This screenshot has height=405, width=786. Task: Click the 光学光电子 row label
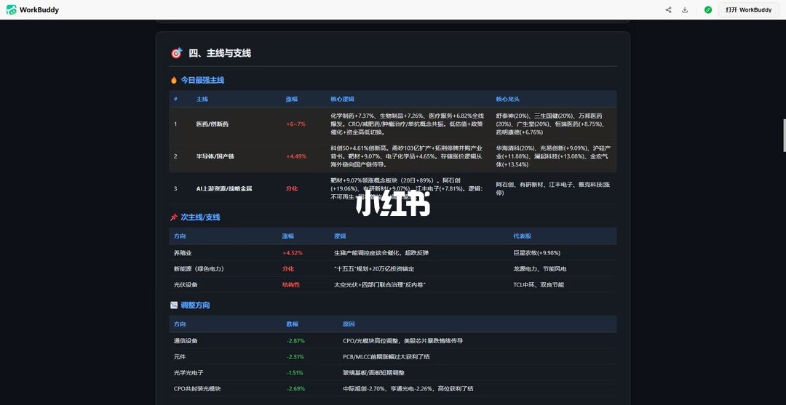[x=188, y=373]
